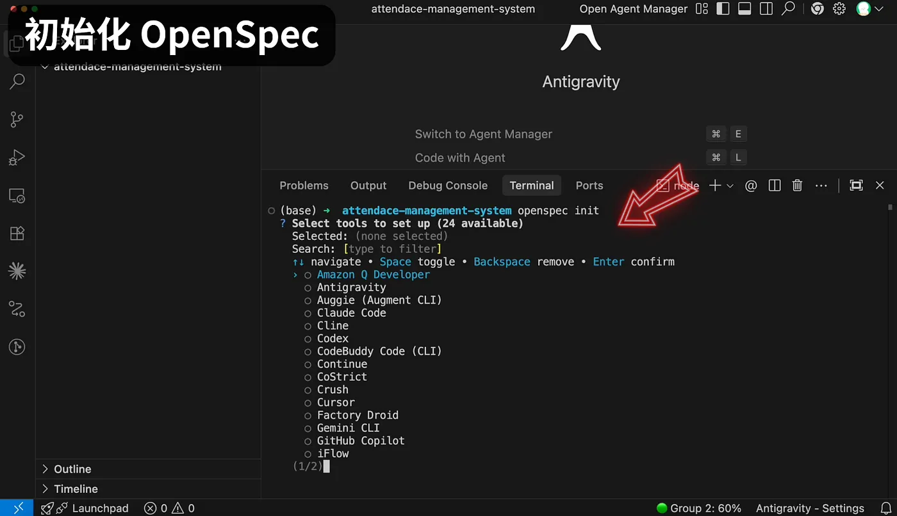Switch to the Debug Console tab
Viewport: 897px width, 516px height.
click(448, 186)
